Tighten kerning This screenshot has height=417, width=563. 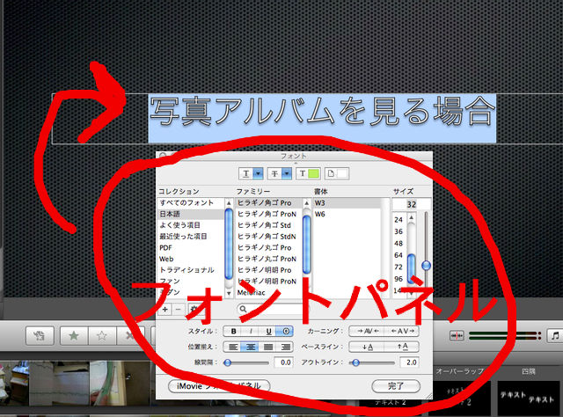(368, 331)
